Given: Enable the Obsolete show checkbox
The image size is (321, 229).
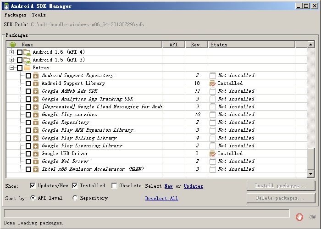Looking at the screenshot, I should [x=114, y=185].
